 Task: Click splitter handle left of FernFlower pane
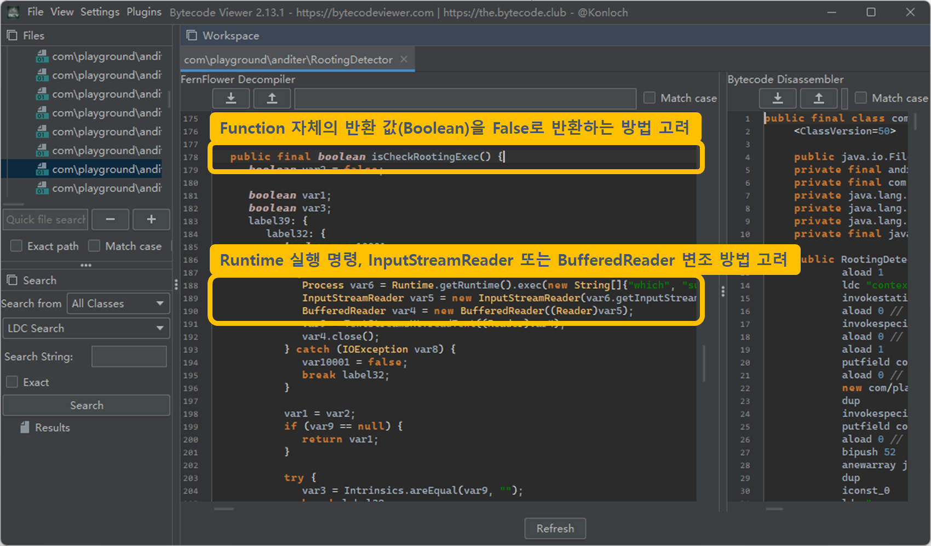[176, 285]
